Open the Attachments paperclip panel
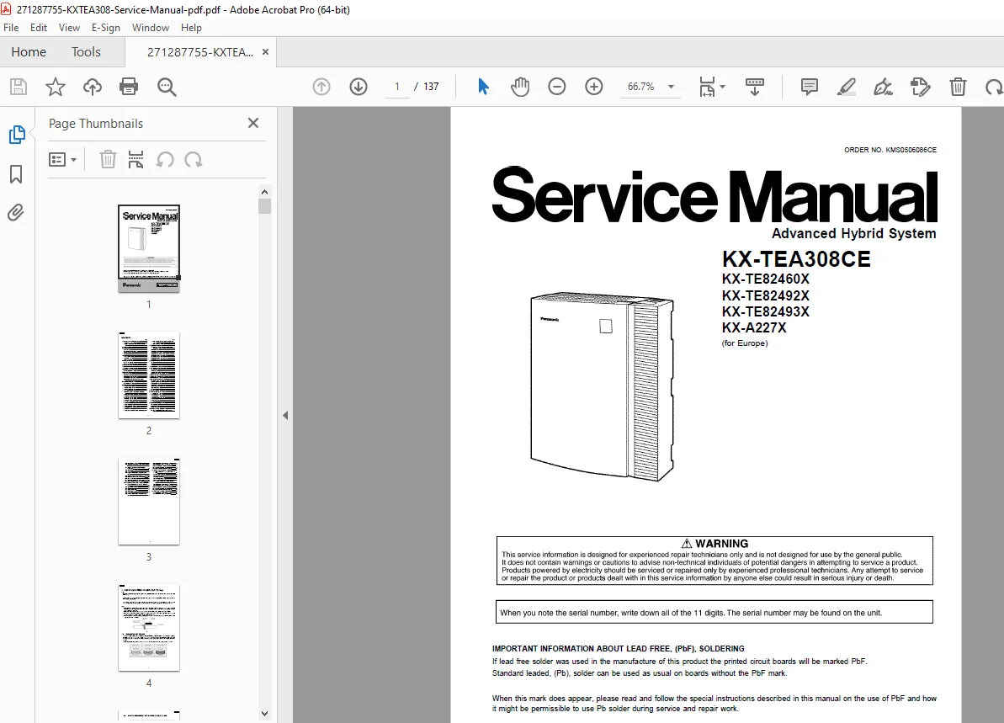The width and height of the screenshot is (1004, 723). 16,213
